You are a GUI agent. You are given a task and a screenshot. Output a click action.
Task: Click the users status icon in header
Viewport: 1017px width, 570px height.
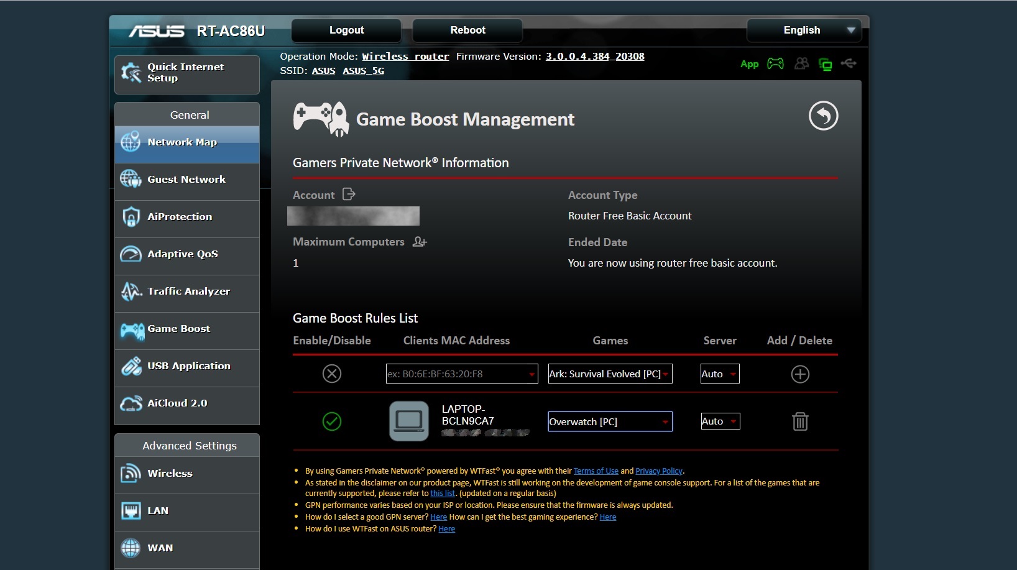(x=801, y=63)
